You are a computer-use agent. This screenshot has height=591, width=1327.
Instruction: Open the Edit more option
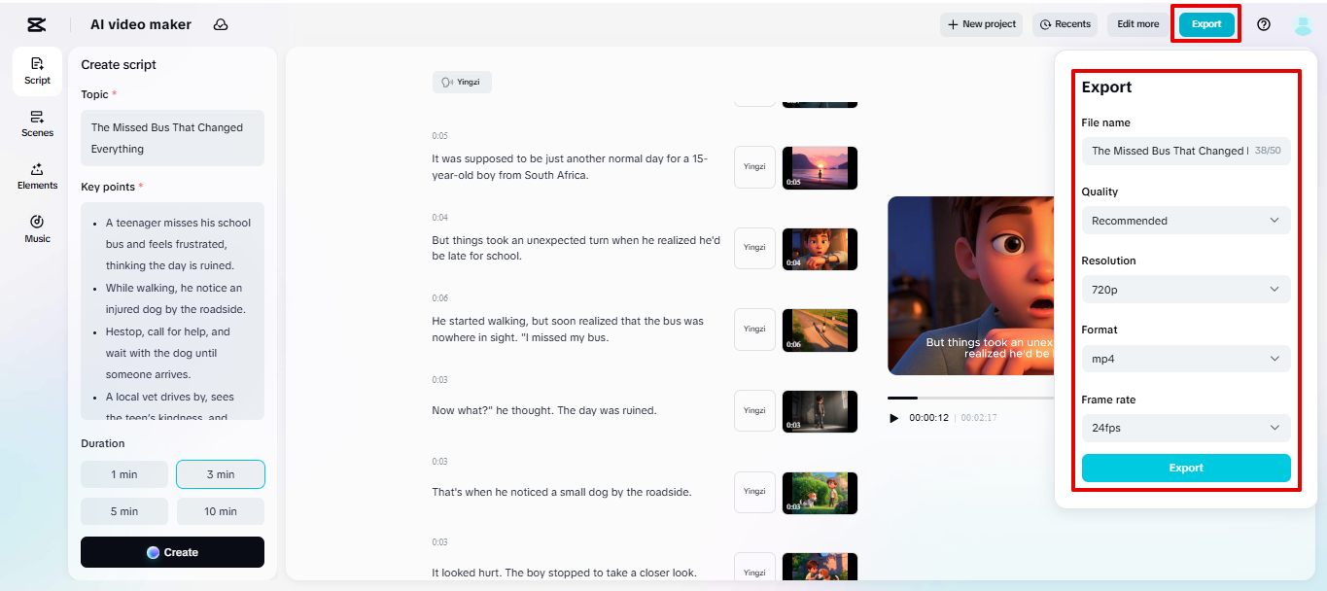click(1136, 23)
